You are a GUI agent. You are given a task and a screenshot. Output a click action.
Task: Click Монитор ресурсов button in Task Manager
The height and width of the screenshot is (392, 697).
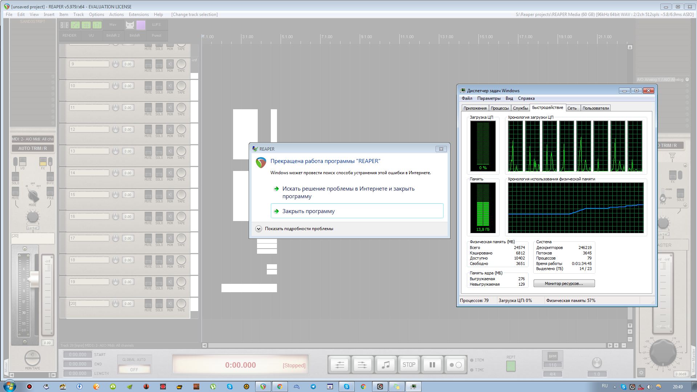pos(564,283)
